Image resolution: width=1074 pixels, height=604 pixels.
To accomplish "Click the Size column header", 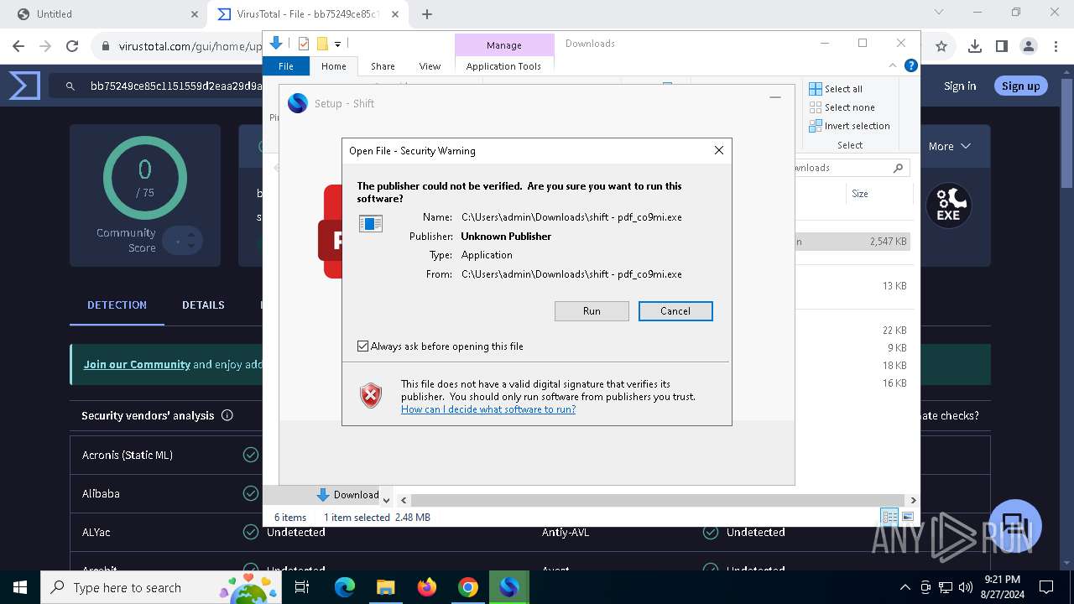I will (x=860, y=194).
